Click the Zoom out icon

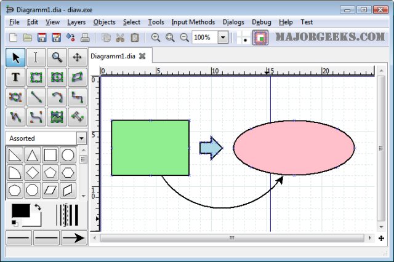coord(184,38)
